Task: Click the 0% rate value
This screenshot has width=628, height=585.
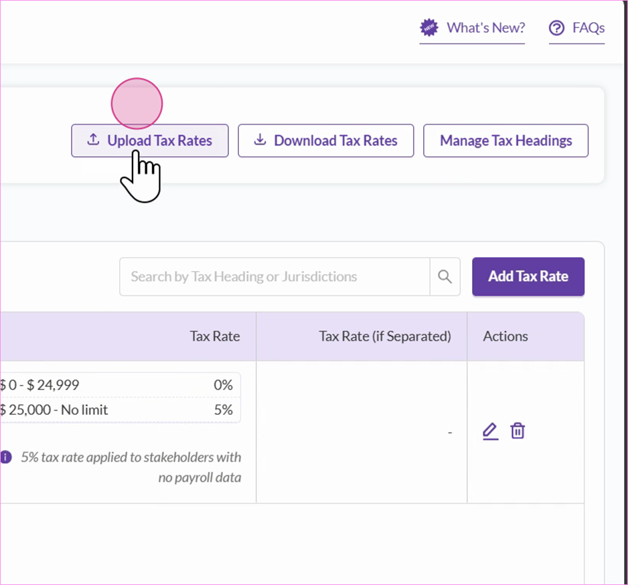Action: click(223, 385)
